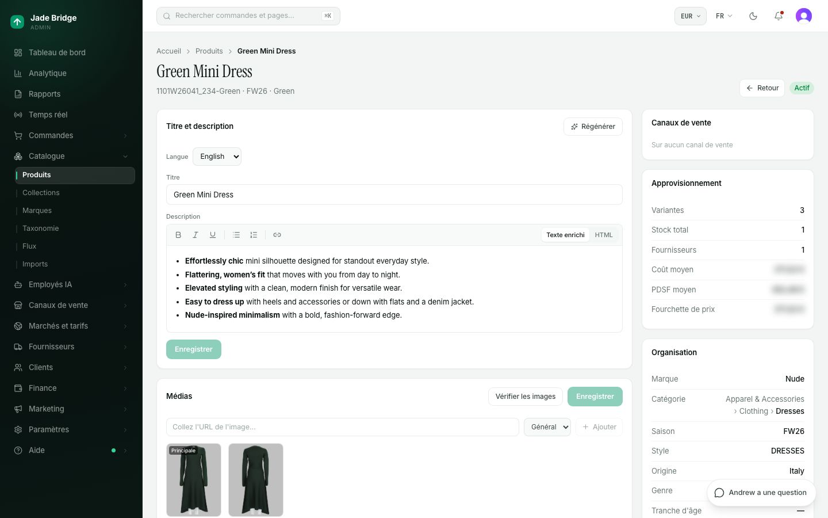Follow Accueil breadcrumb link
The height and width of the screenshot is (518, 828).
pos(168,51)
